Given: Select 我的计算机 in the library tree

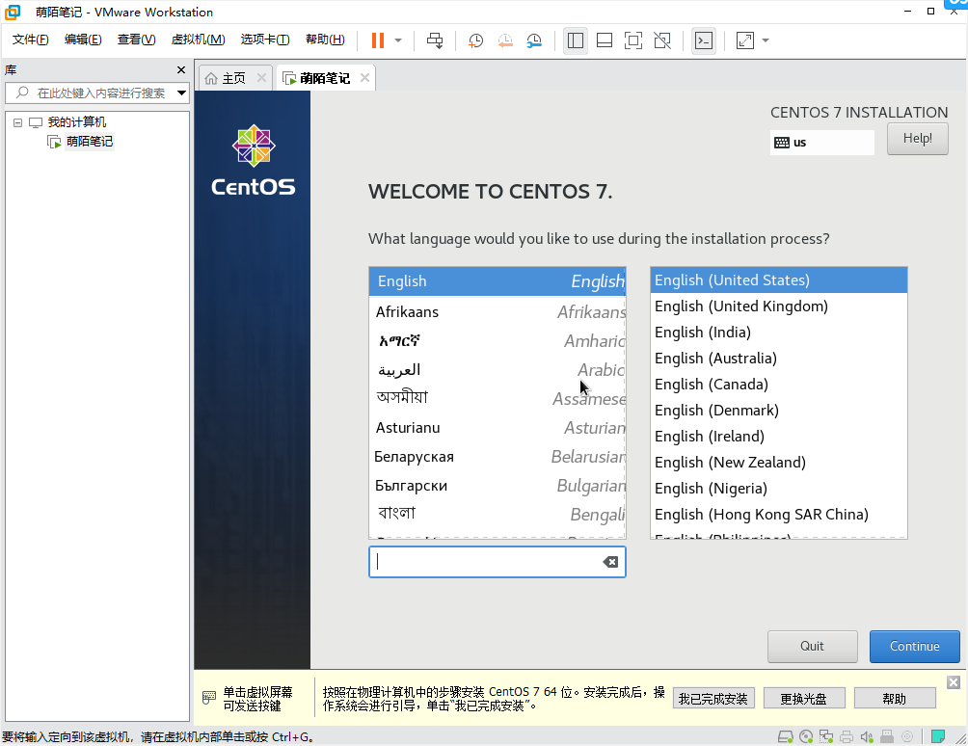Looking at the screenshot, I should click(76, 122).
